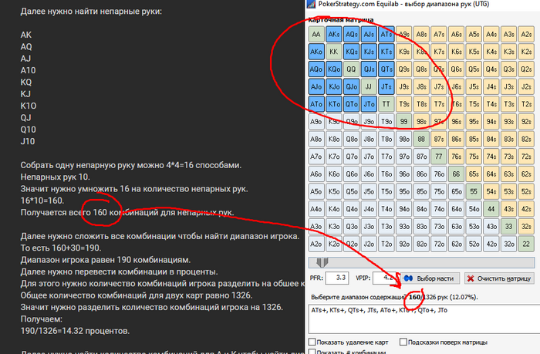Click the '160/1326 рук (12.07%)' status text
The image size is (540, 354).
444,297
